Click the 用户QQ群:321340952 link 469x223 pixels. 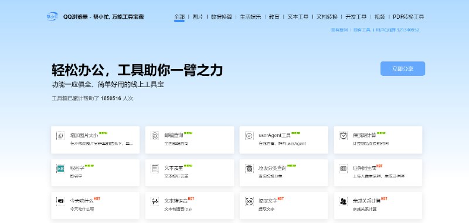point(397,30)
